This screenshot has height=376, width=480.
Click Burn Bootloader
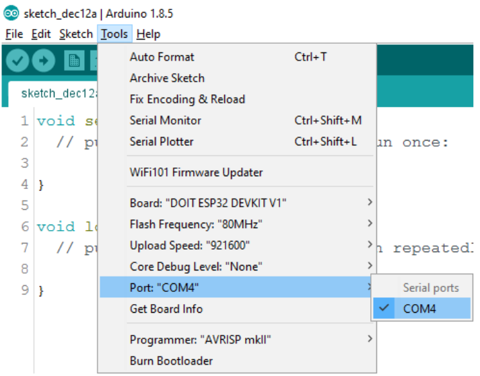tap(171, 361)
